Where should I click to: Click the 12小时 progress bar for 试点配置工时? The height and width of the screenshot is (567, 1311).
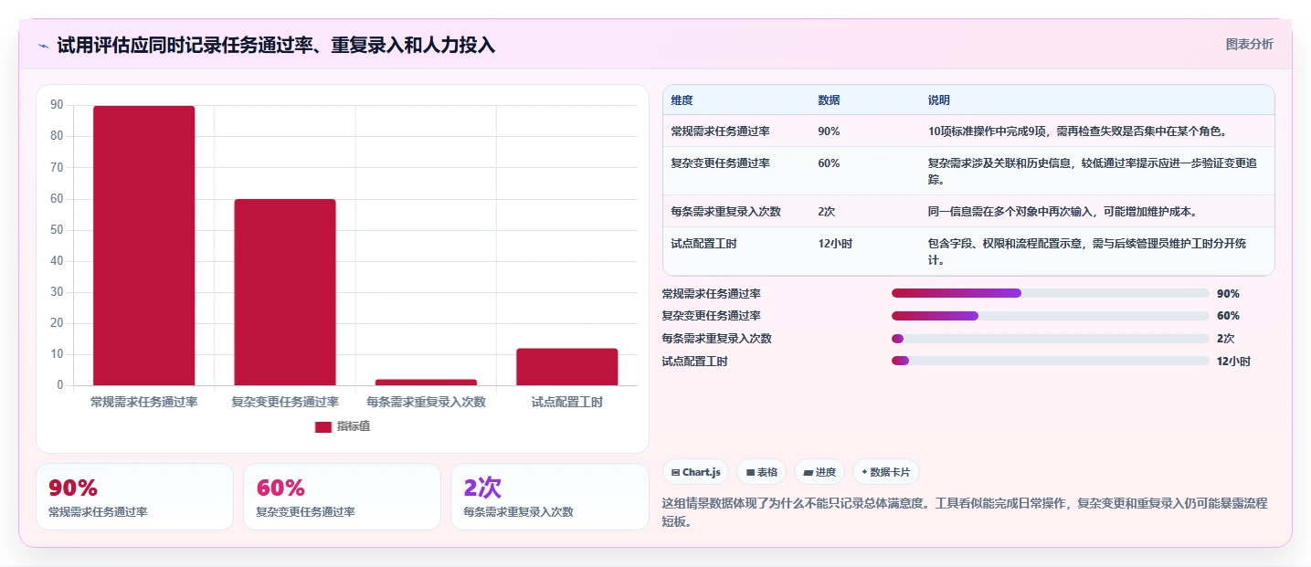[1051, 361]
